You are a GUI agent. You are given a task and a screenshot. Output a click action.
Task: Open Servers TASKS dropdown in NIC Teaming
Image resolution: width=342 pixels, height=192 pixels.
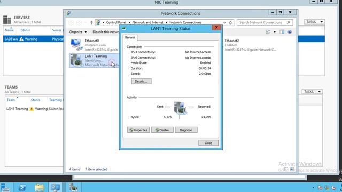click(x=314, y=22)
